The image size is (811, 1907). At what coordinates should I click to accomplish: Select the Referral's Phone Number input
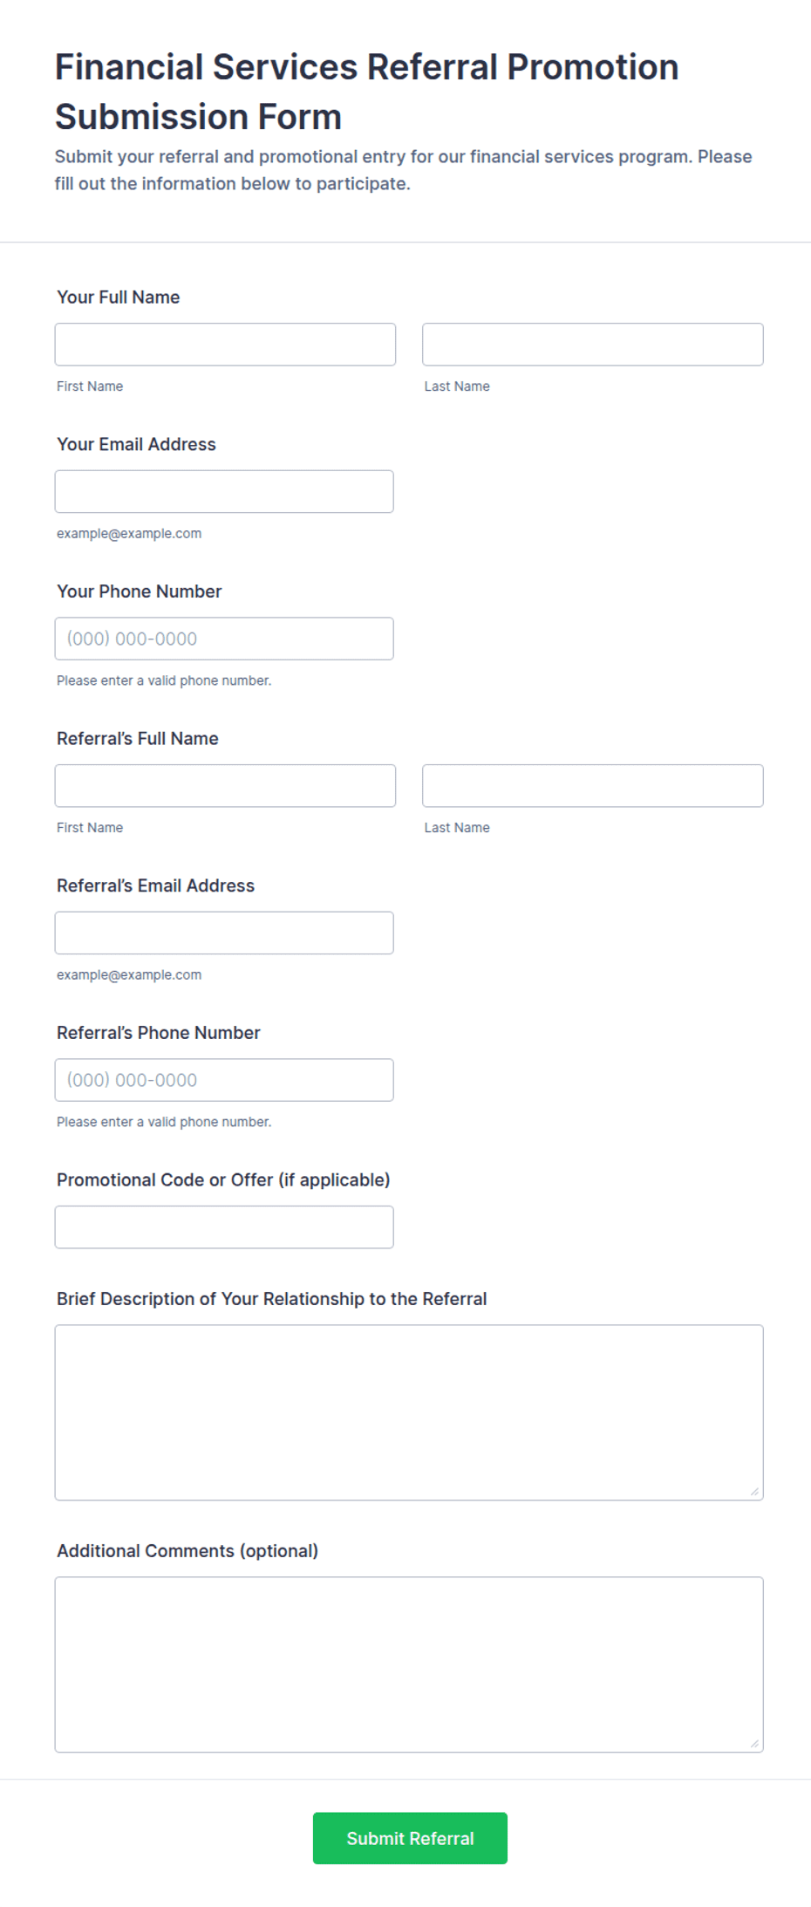coord(224,1080)
